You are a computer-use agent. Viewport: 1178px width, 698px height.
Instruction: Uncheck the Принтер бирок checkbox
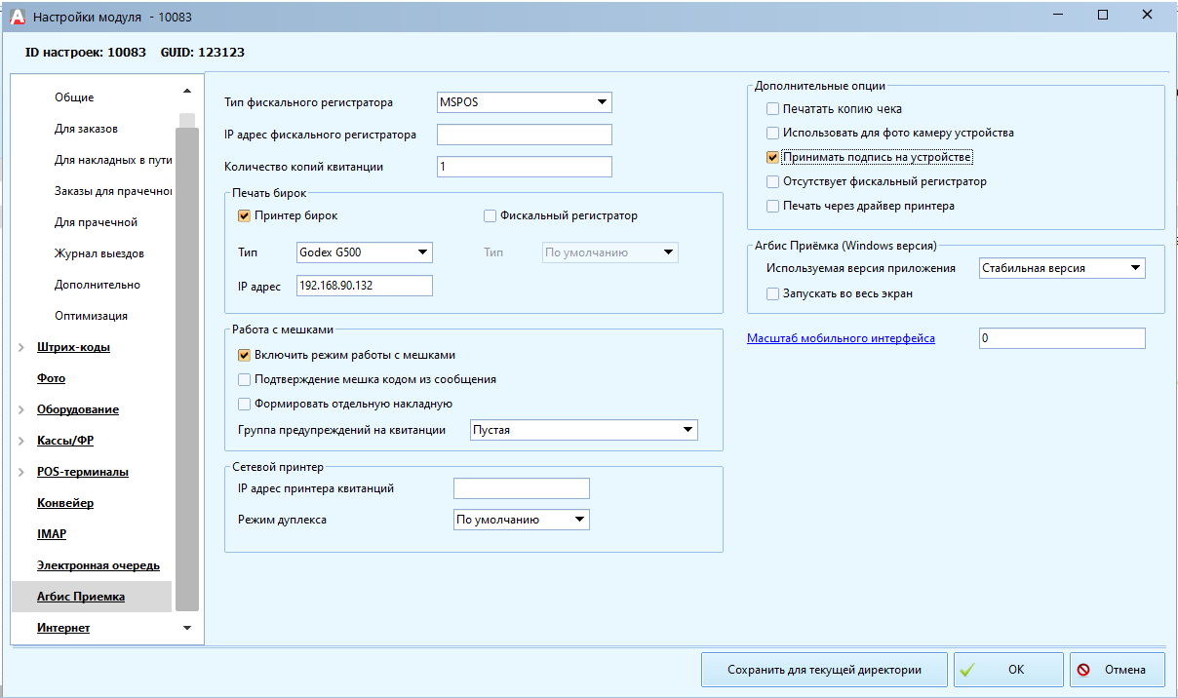pos(245,215)
